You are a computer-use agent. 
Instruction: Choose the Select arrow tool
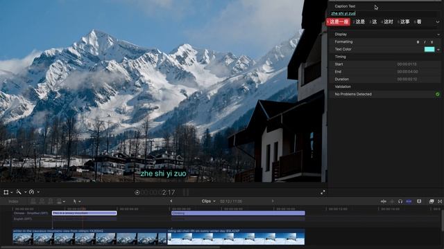coord(75,201)
